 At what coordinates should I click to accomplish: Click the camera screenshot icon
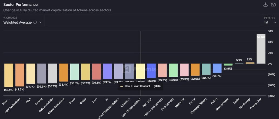pos(273,5)
